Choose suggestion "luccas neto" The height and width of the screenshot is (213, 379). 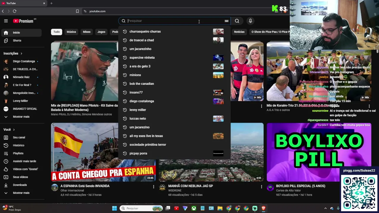(x=174, y=119)
